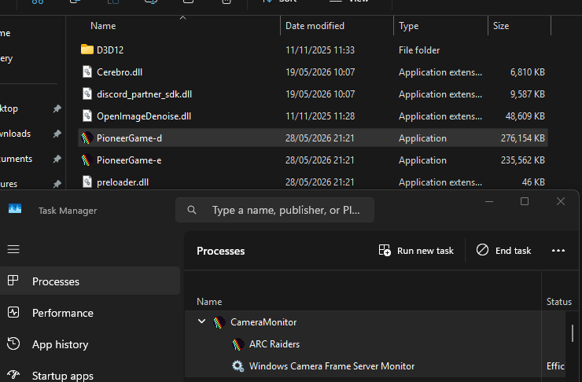Image resolution: width=582 pixels, height=382 pixels.
Task: Click the Task Manager vertical scrollbar thumb
Action: (573, 333)
